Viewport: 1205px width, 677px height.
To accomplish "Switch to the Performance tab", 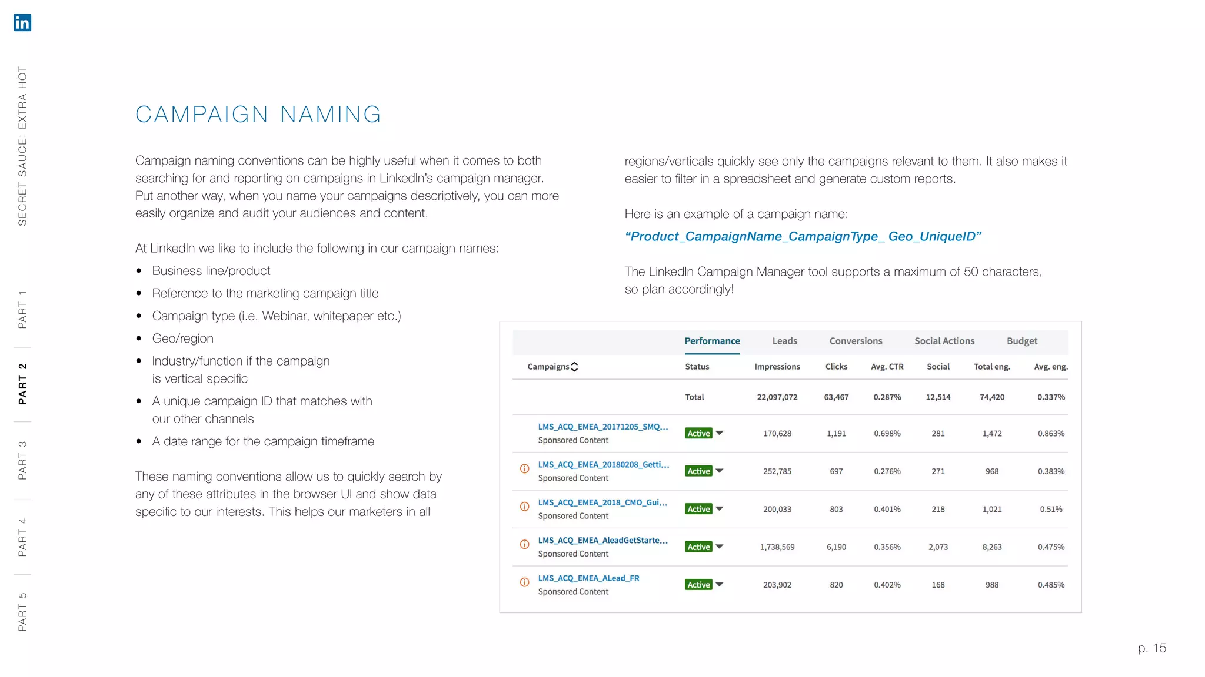I will click(712, 341).
